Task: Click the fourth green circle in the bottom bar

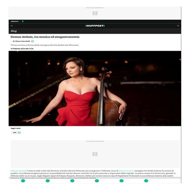Action: click(97, 181)
